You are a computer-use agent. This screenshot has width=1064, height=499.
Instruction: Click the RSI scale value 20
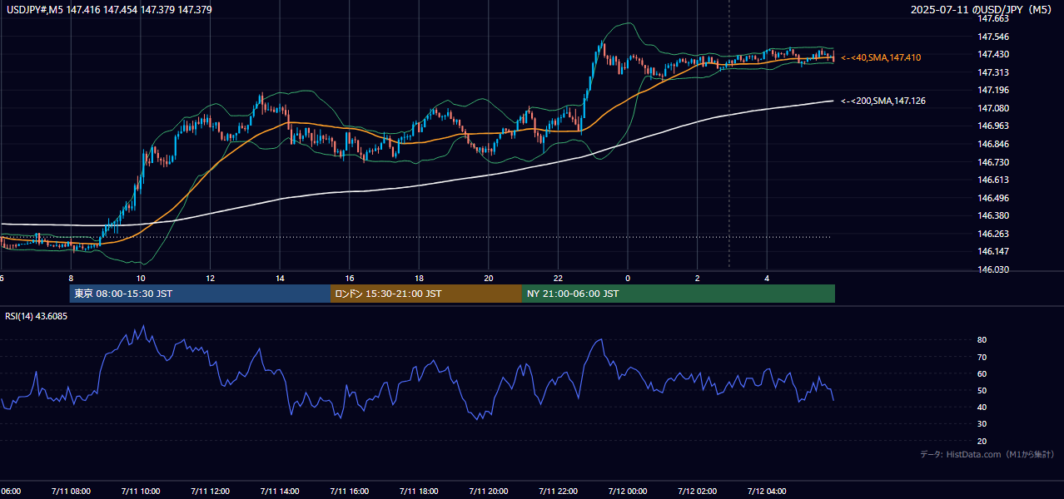pos(982,441)
